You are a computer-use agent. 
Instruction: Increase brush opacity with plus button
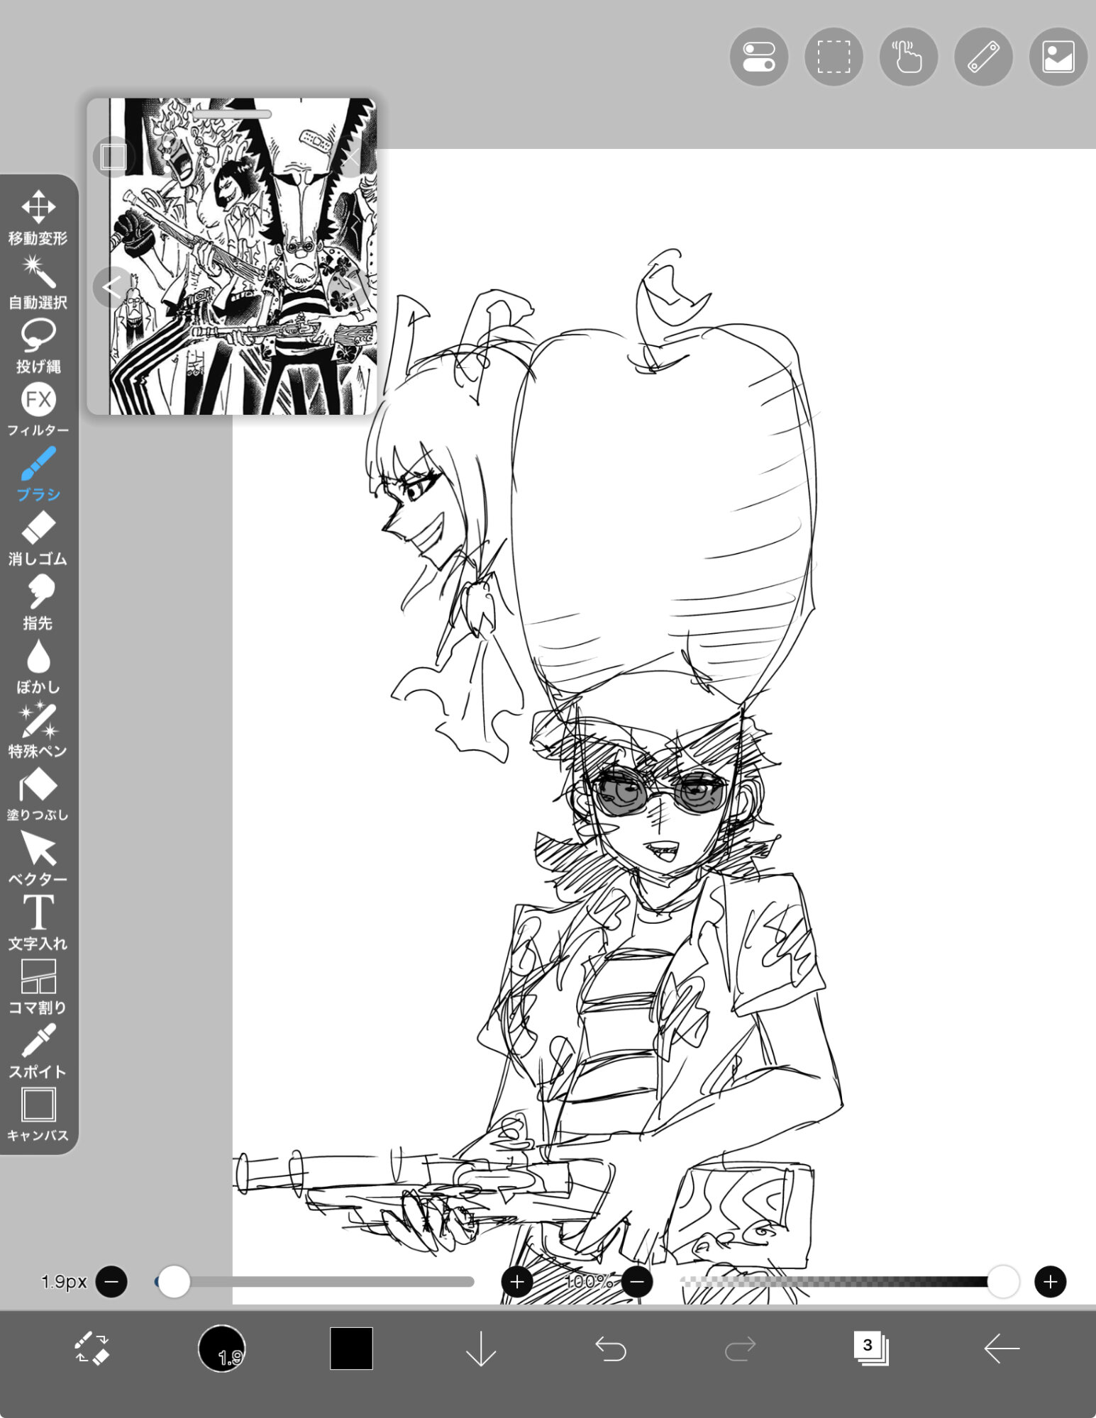[x=1051, y=1282]
